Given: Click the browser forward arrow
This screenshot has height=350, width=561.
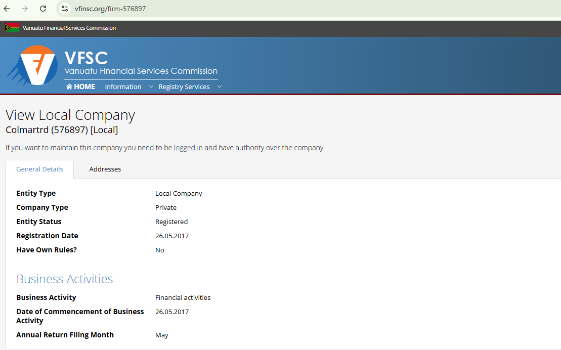Looking at the screenshot, I should [x=25, y=9].
